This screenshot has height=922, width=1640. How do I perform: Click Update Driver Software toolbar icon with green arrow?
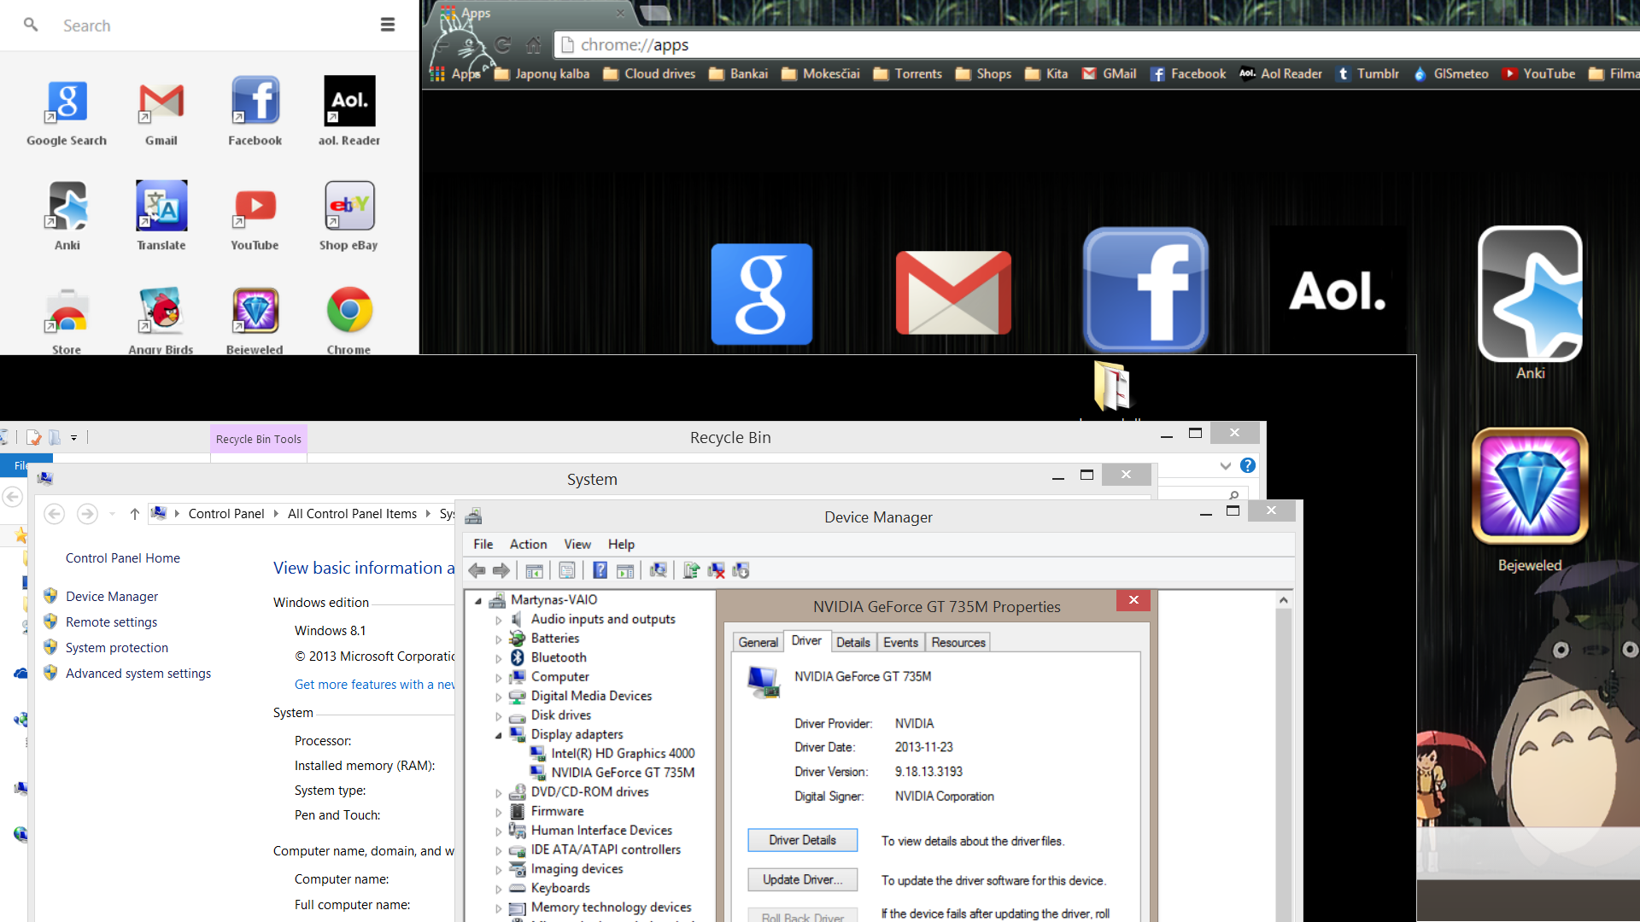pyautogui.click(x=691, y=570)
